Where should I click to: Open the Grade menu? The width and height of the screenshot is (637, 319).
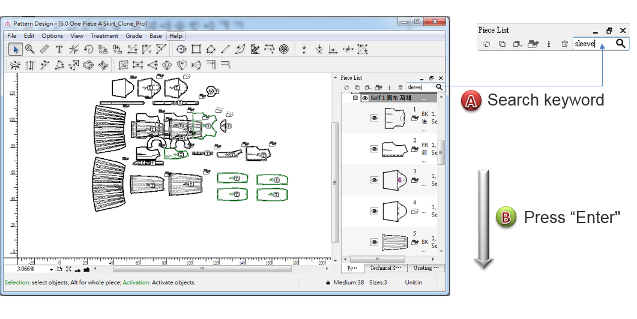(133, 36)
